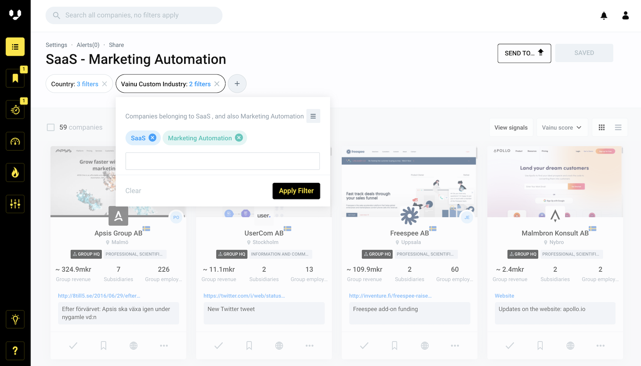
Task: Click Clear to reset the filter
Action: point(133,191)
